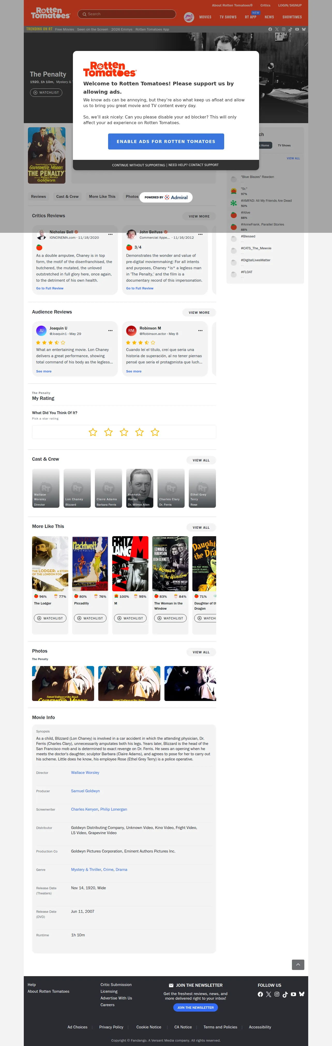Open the Lon Chaney cast card
This screenshot has width=332, height=1046.
tap(77, 488)
